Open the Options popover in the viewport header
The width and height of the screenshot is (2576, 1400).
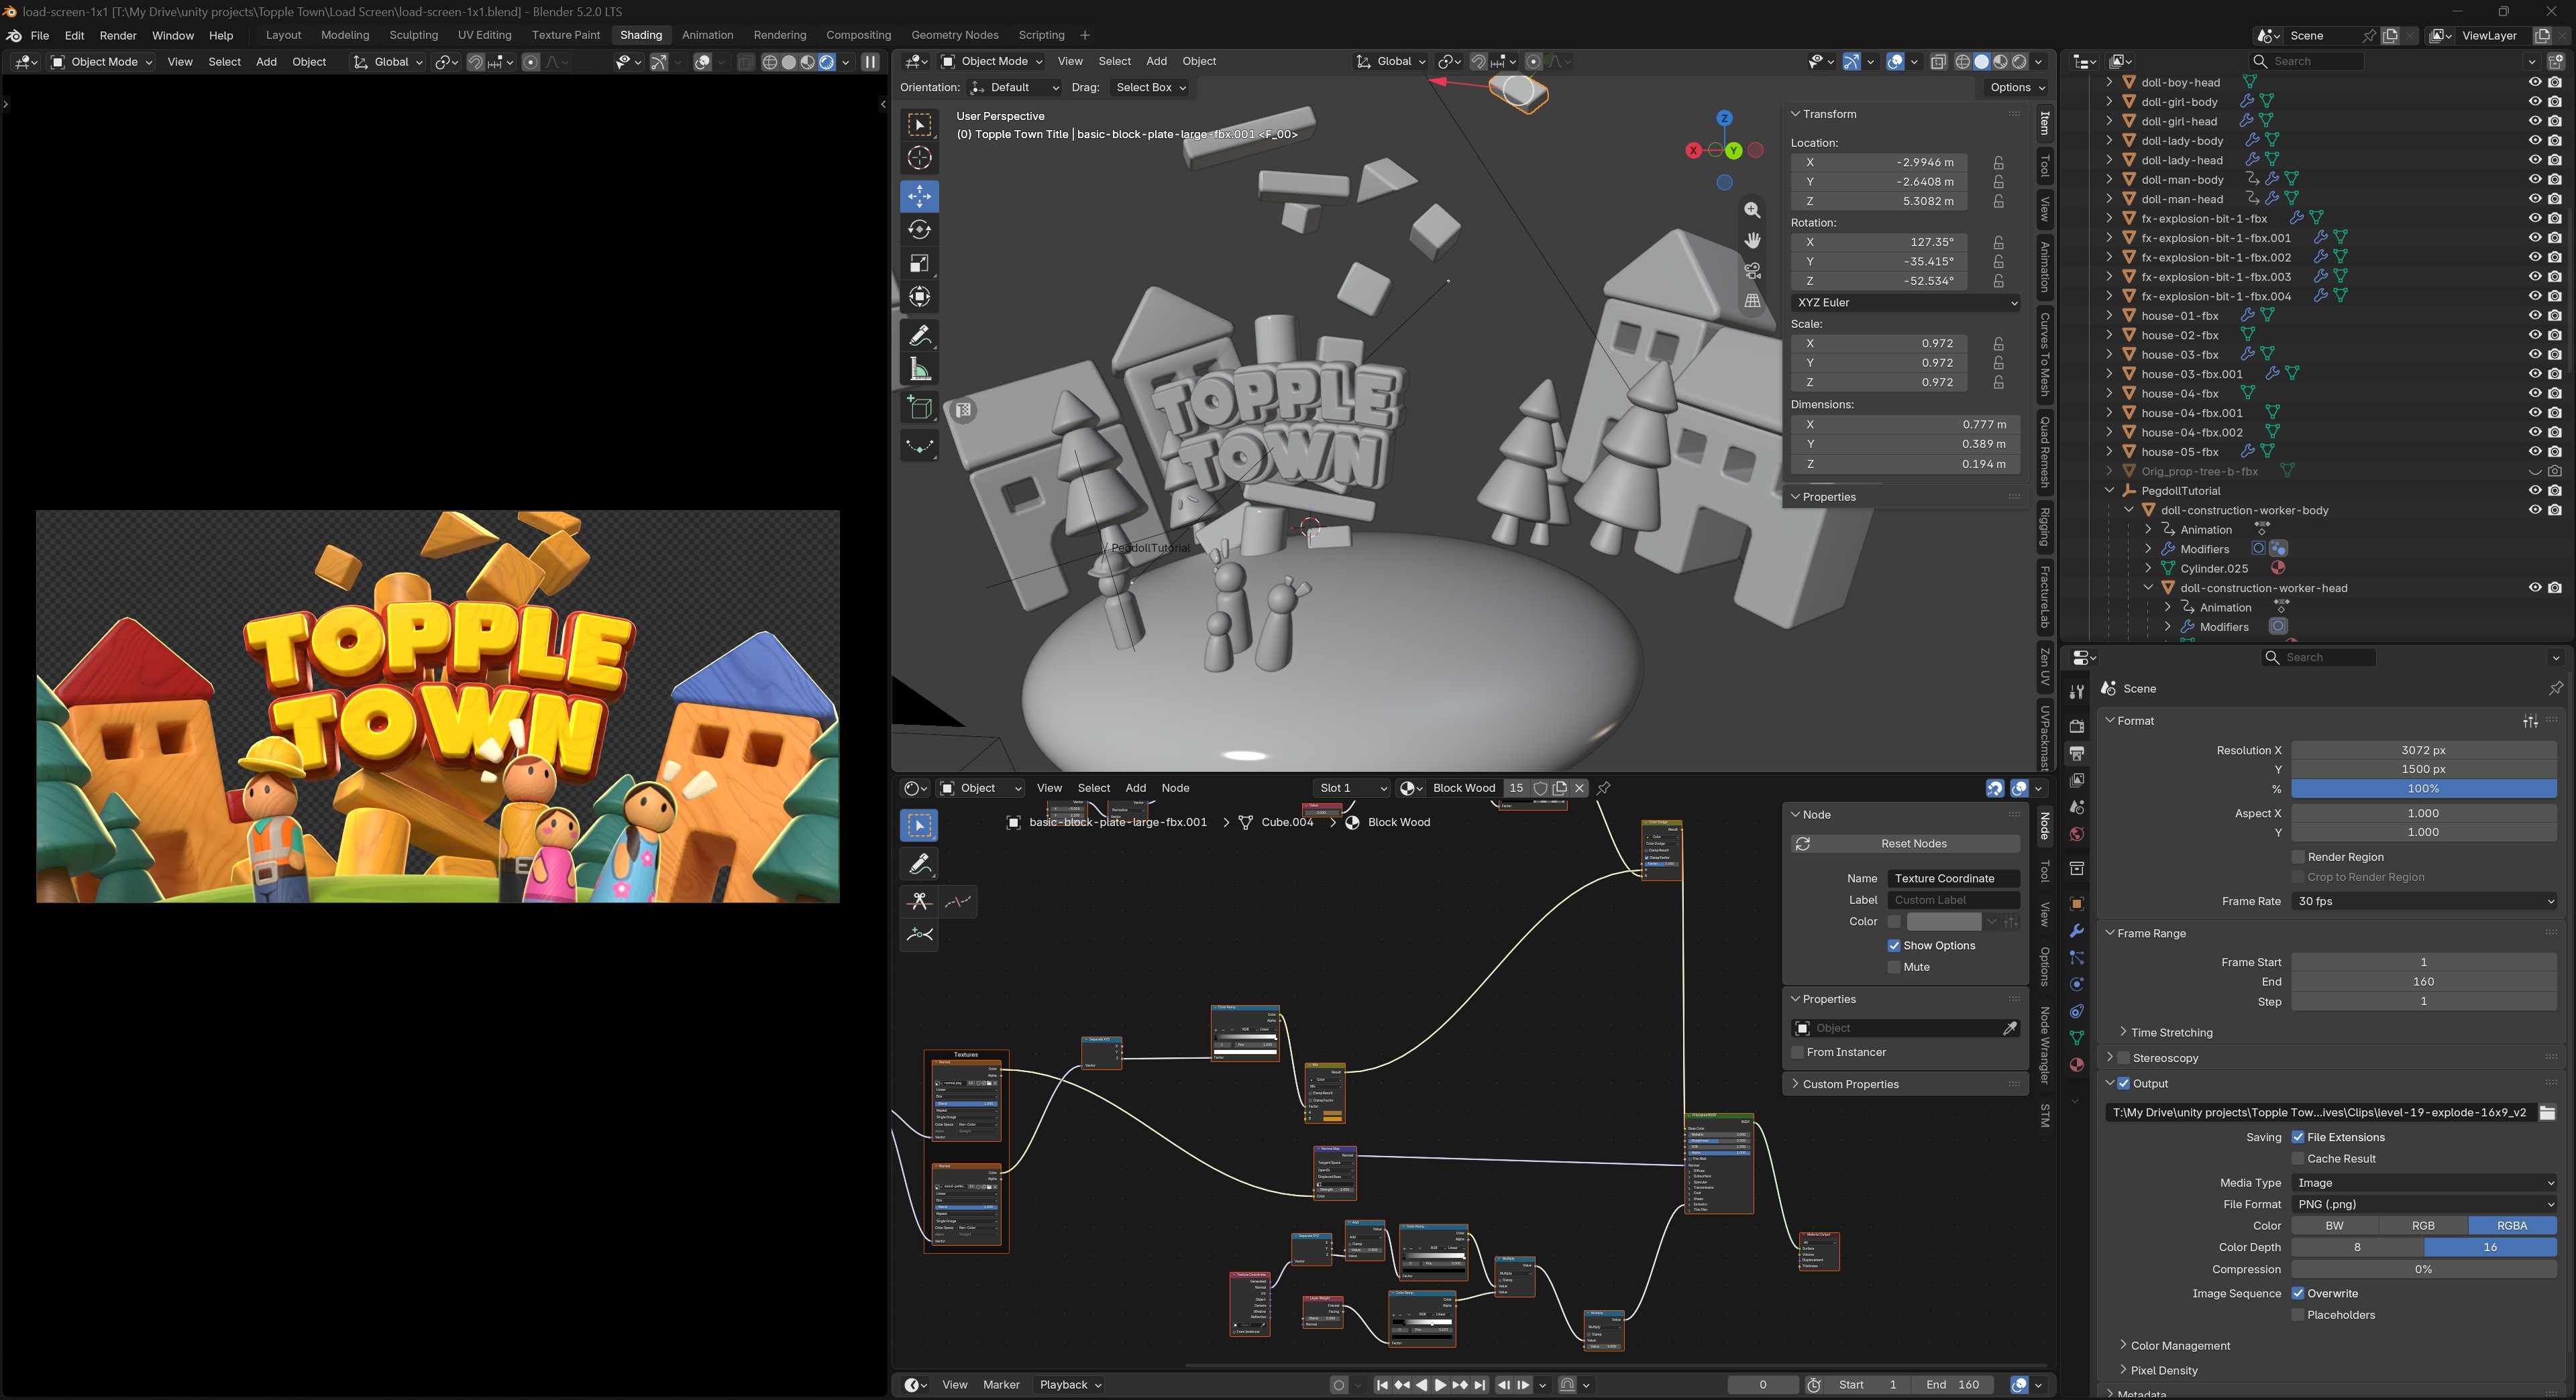tap(2016, 88)
